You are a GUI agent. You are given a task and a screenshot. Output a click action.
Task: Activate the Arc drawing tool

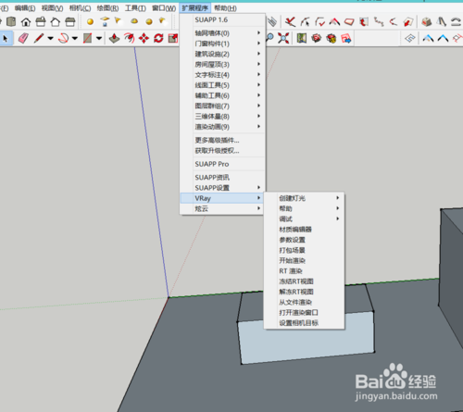click(x=64, y=38)
